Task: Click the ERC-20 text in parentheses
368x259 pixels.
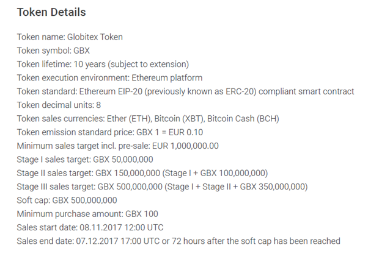Action: [x=240, y=91]
